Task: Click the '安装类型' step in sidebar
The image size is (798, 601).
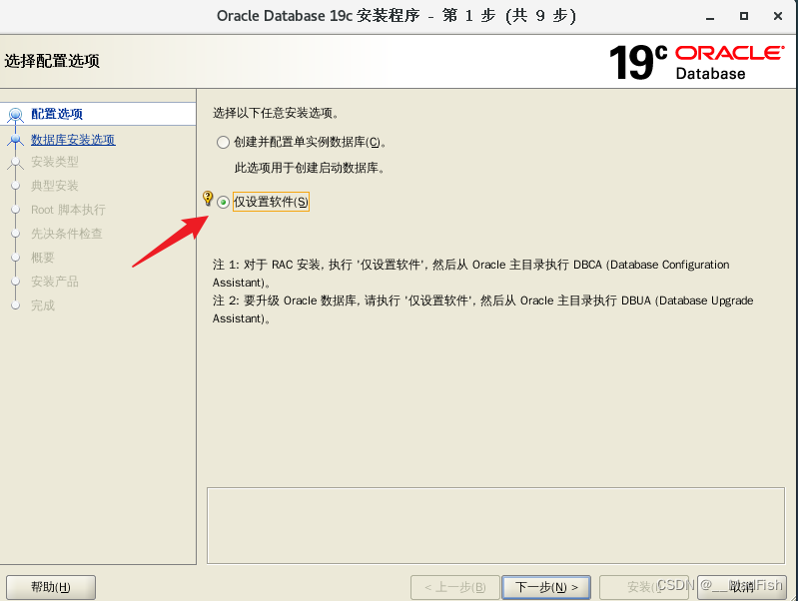Action: [x=55, y=162]
